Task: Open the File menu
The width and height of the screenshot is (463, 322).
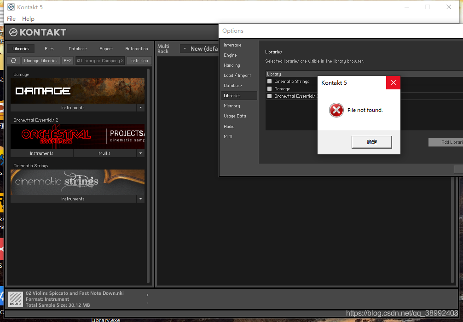Action: click(x=11, y=18)
